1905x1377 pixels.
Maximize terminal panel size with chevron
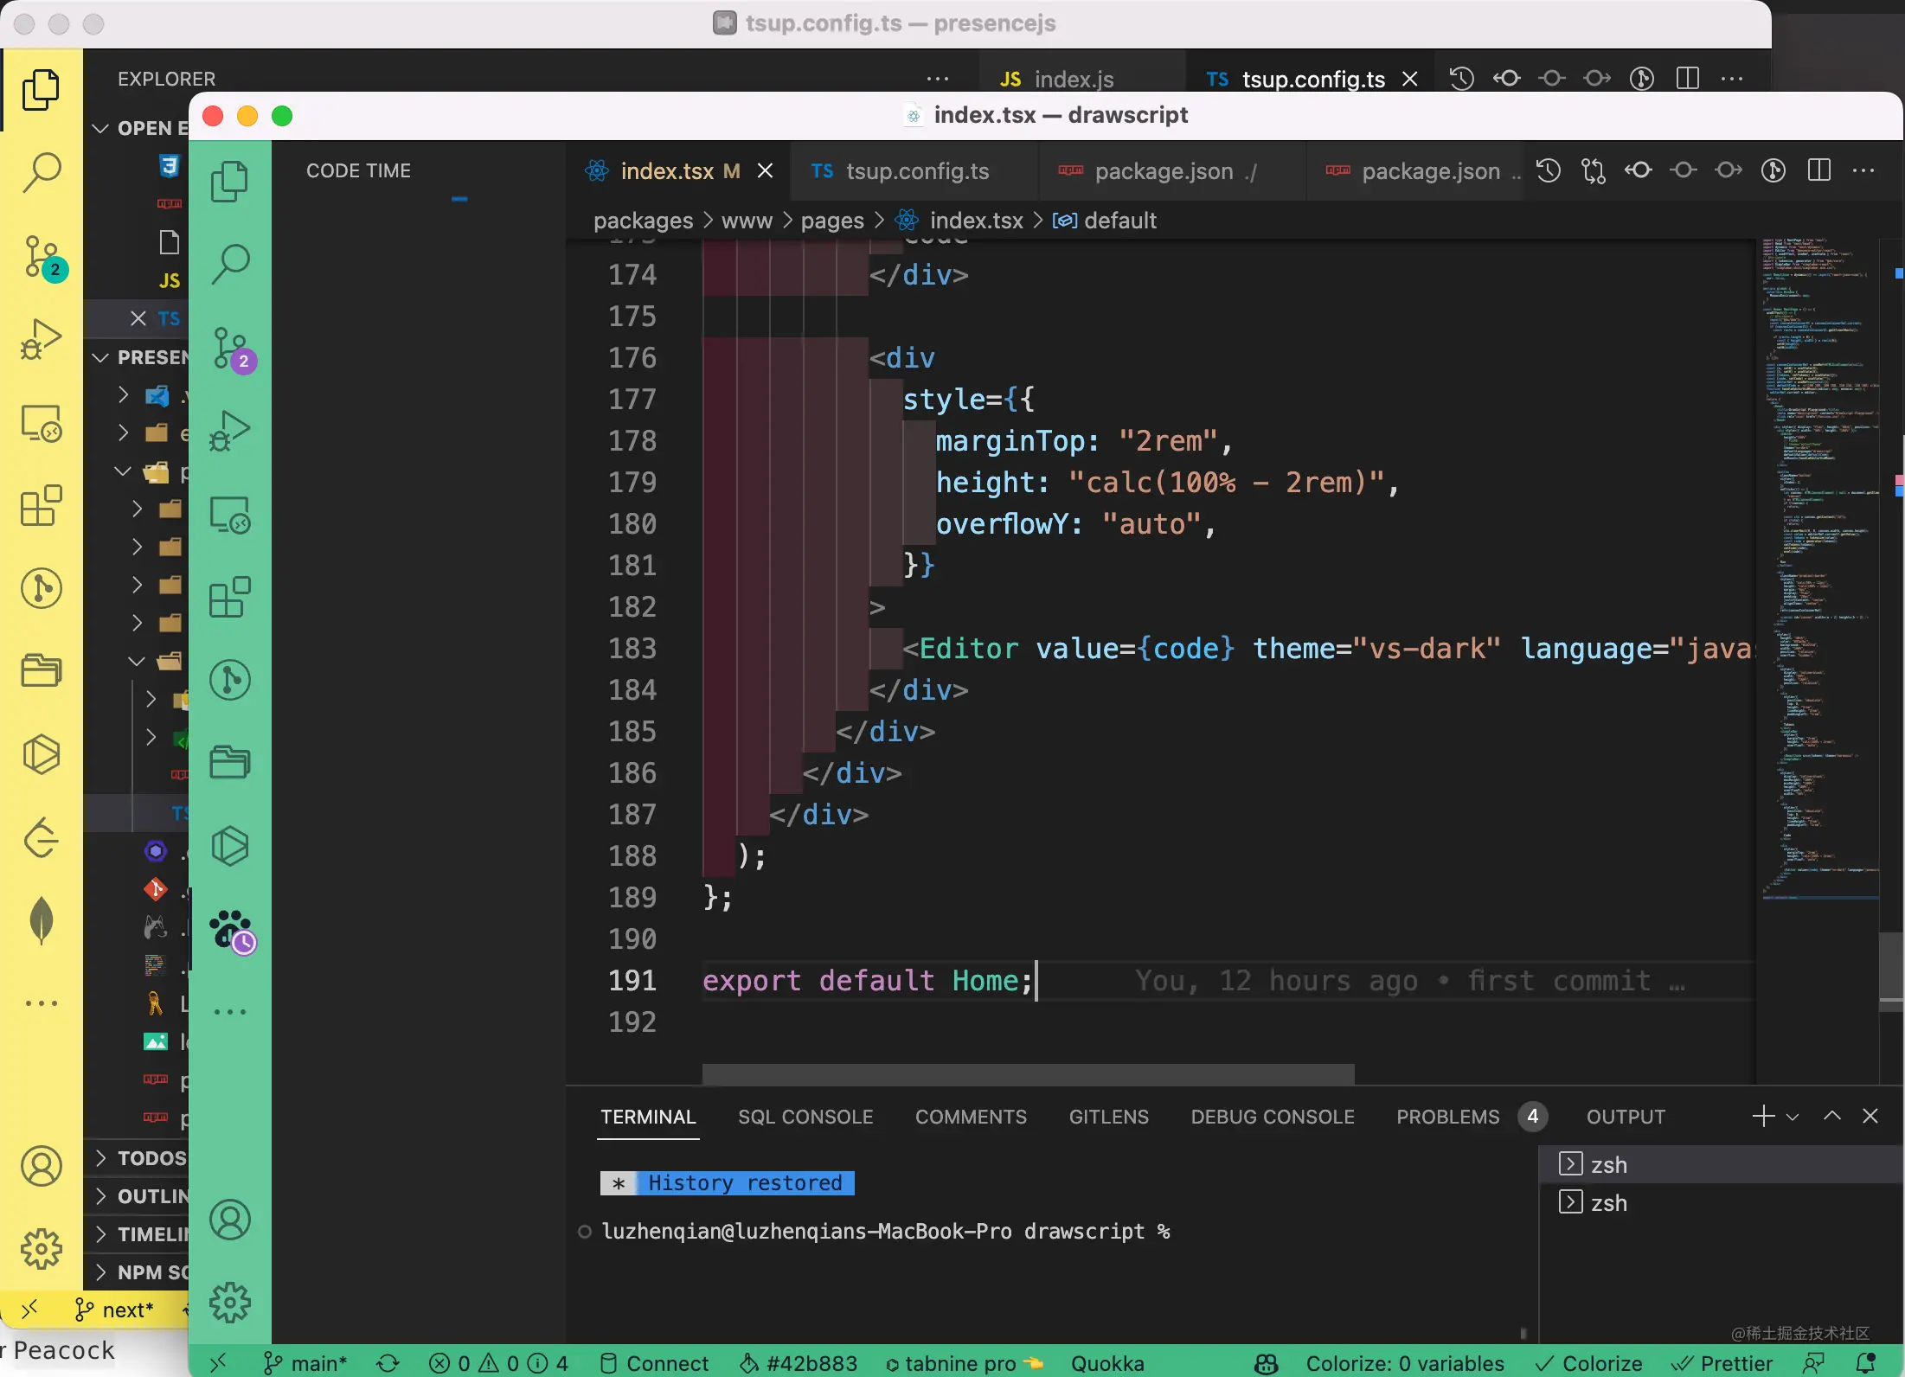1831,1116
